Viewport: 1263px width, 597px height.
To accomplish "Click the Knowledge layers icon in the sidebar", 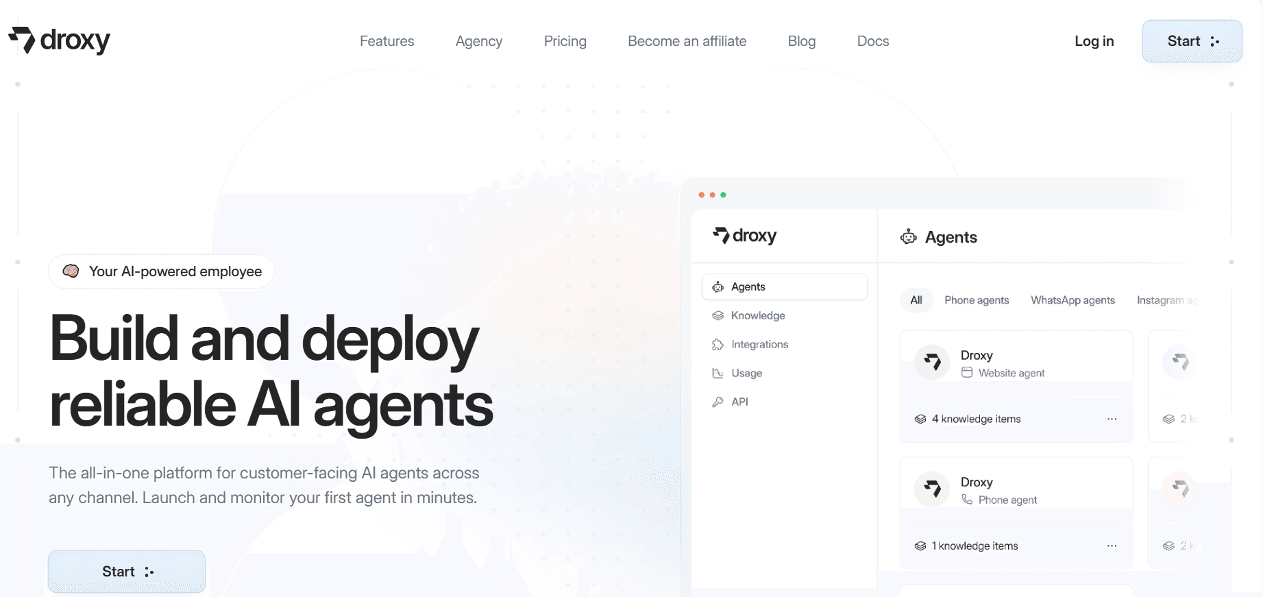I will point(718,315).
